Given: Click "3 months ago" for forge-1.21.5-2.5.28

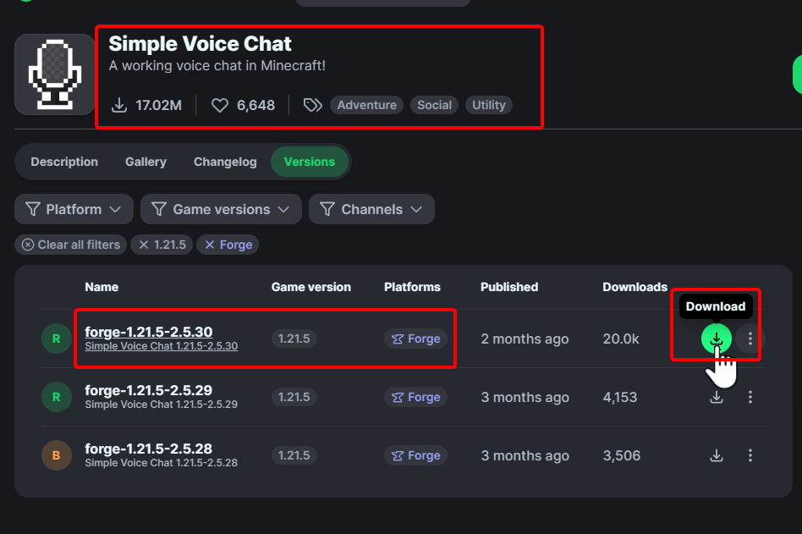Looking at the screenshot, I should tap(525, 455).
